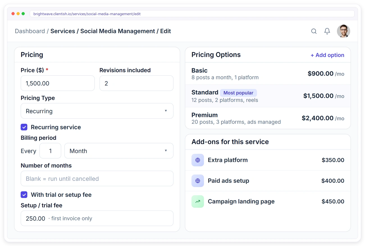The image size is (365, 246).
Task: Click the Paid ads setup add-on name
Action: (x=229, y=181)
